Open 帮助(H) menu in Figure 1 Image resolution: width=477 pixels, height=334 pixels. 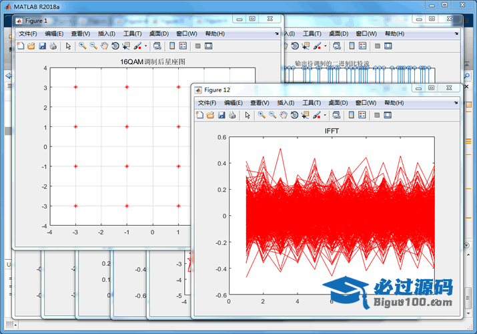[x=215, y=34]
